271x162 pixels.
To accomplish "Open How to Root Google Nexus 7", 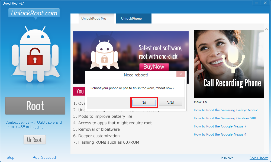I will click(220, 126).
